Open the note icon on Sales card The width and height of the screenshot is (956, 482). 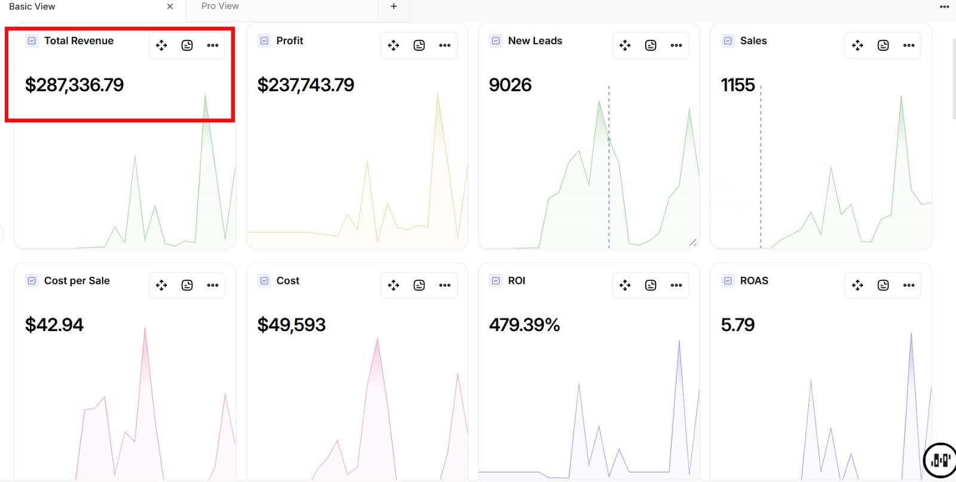[x=883, y=45]
